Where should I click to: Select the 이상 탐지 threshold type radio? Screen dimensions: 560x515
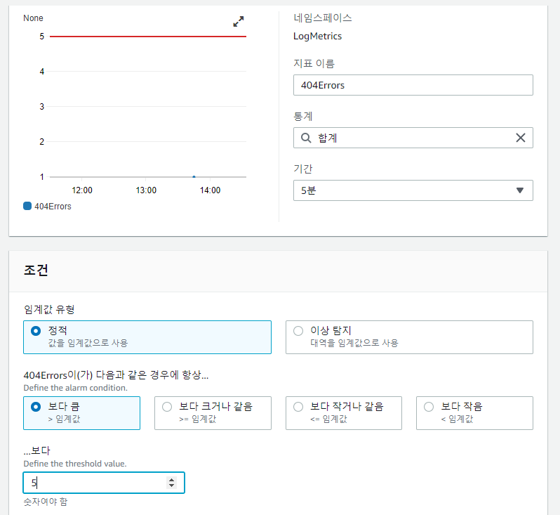pyautogui.click(x=298, y=331)
